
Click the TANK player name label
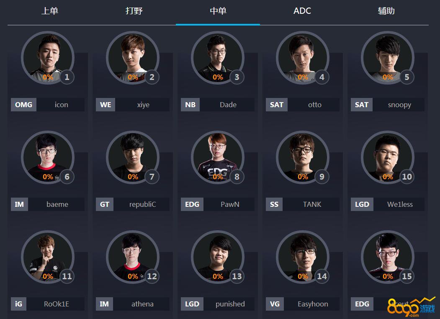(312, 204)
